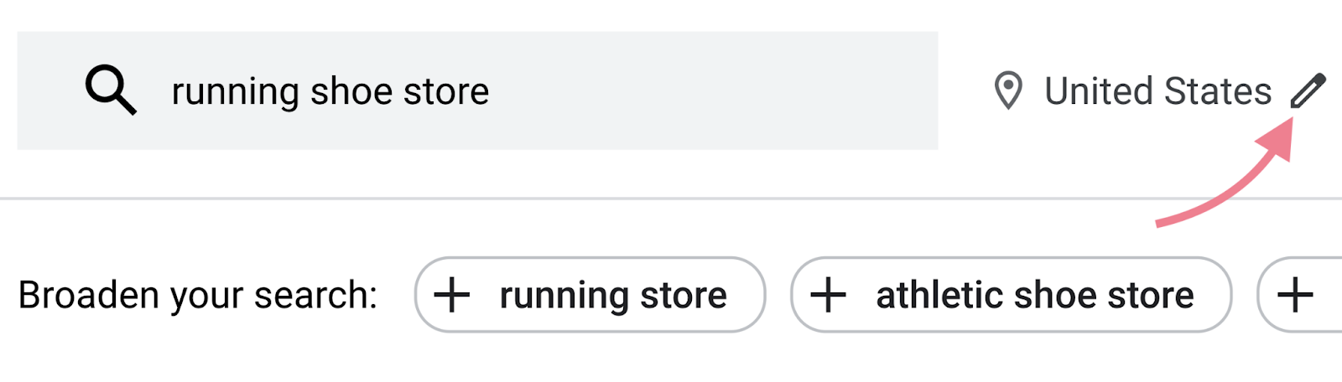Click the plus icon on running store chip
The width and height of the screenshot is (1342, 382).
pyautogui.click(x=451, y=295)
